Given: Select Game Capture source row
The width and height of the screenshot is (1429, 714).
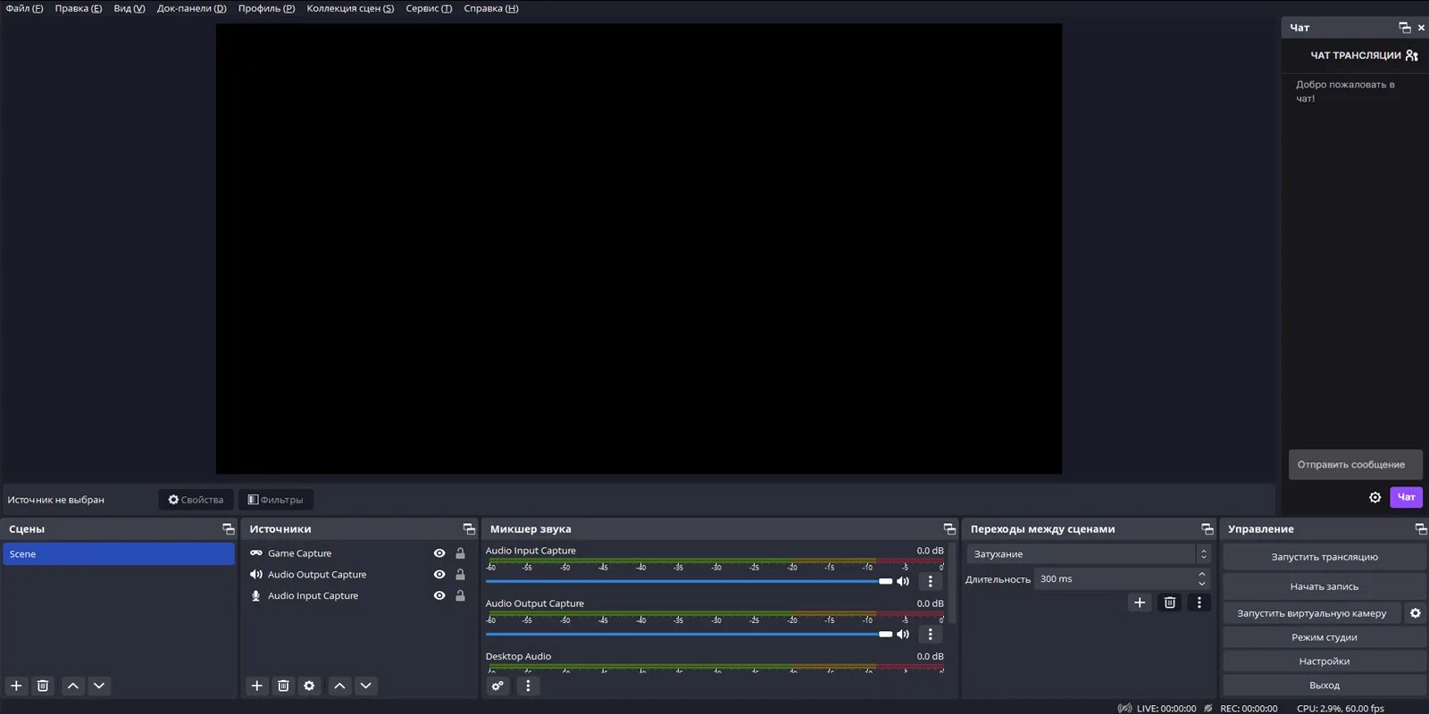Looking at the screenshot, I should click(x=357, y=553).
